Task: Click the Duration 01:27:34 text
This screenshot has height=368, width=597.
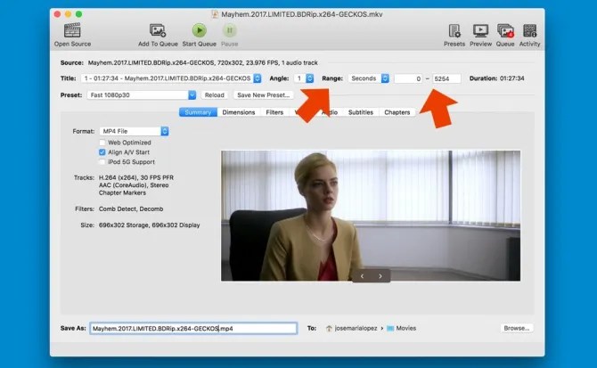Action: point(496,78)
